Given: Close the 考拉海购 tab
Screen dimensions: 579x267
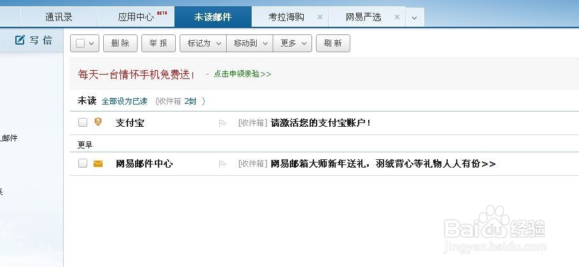Looking at the screenshot, I should [x=320, y=17].
